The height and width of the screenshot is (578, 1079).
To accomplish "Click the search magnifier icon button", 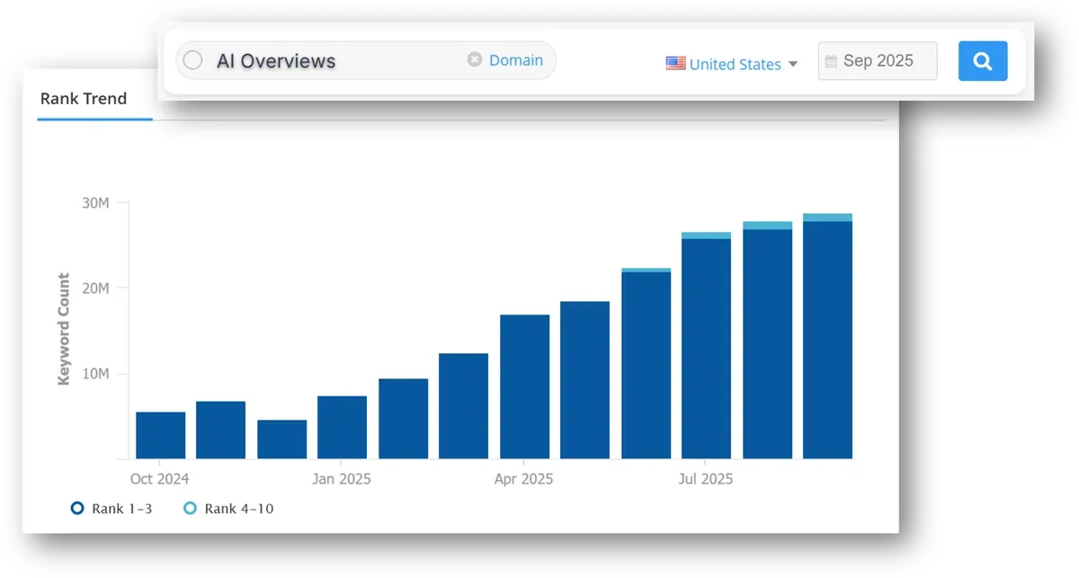I will point(982,60).
